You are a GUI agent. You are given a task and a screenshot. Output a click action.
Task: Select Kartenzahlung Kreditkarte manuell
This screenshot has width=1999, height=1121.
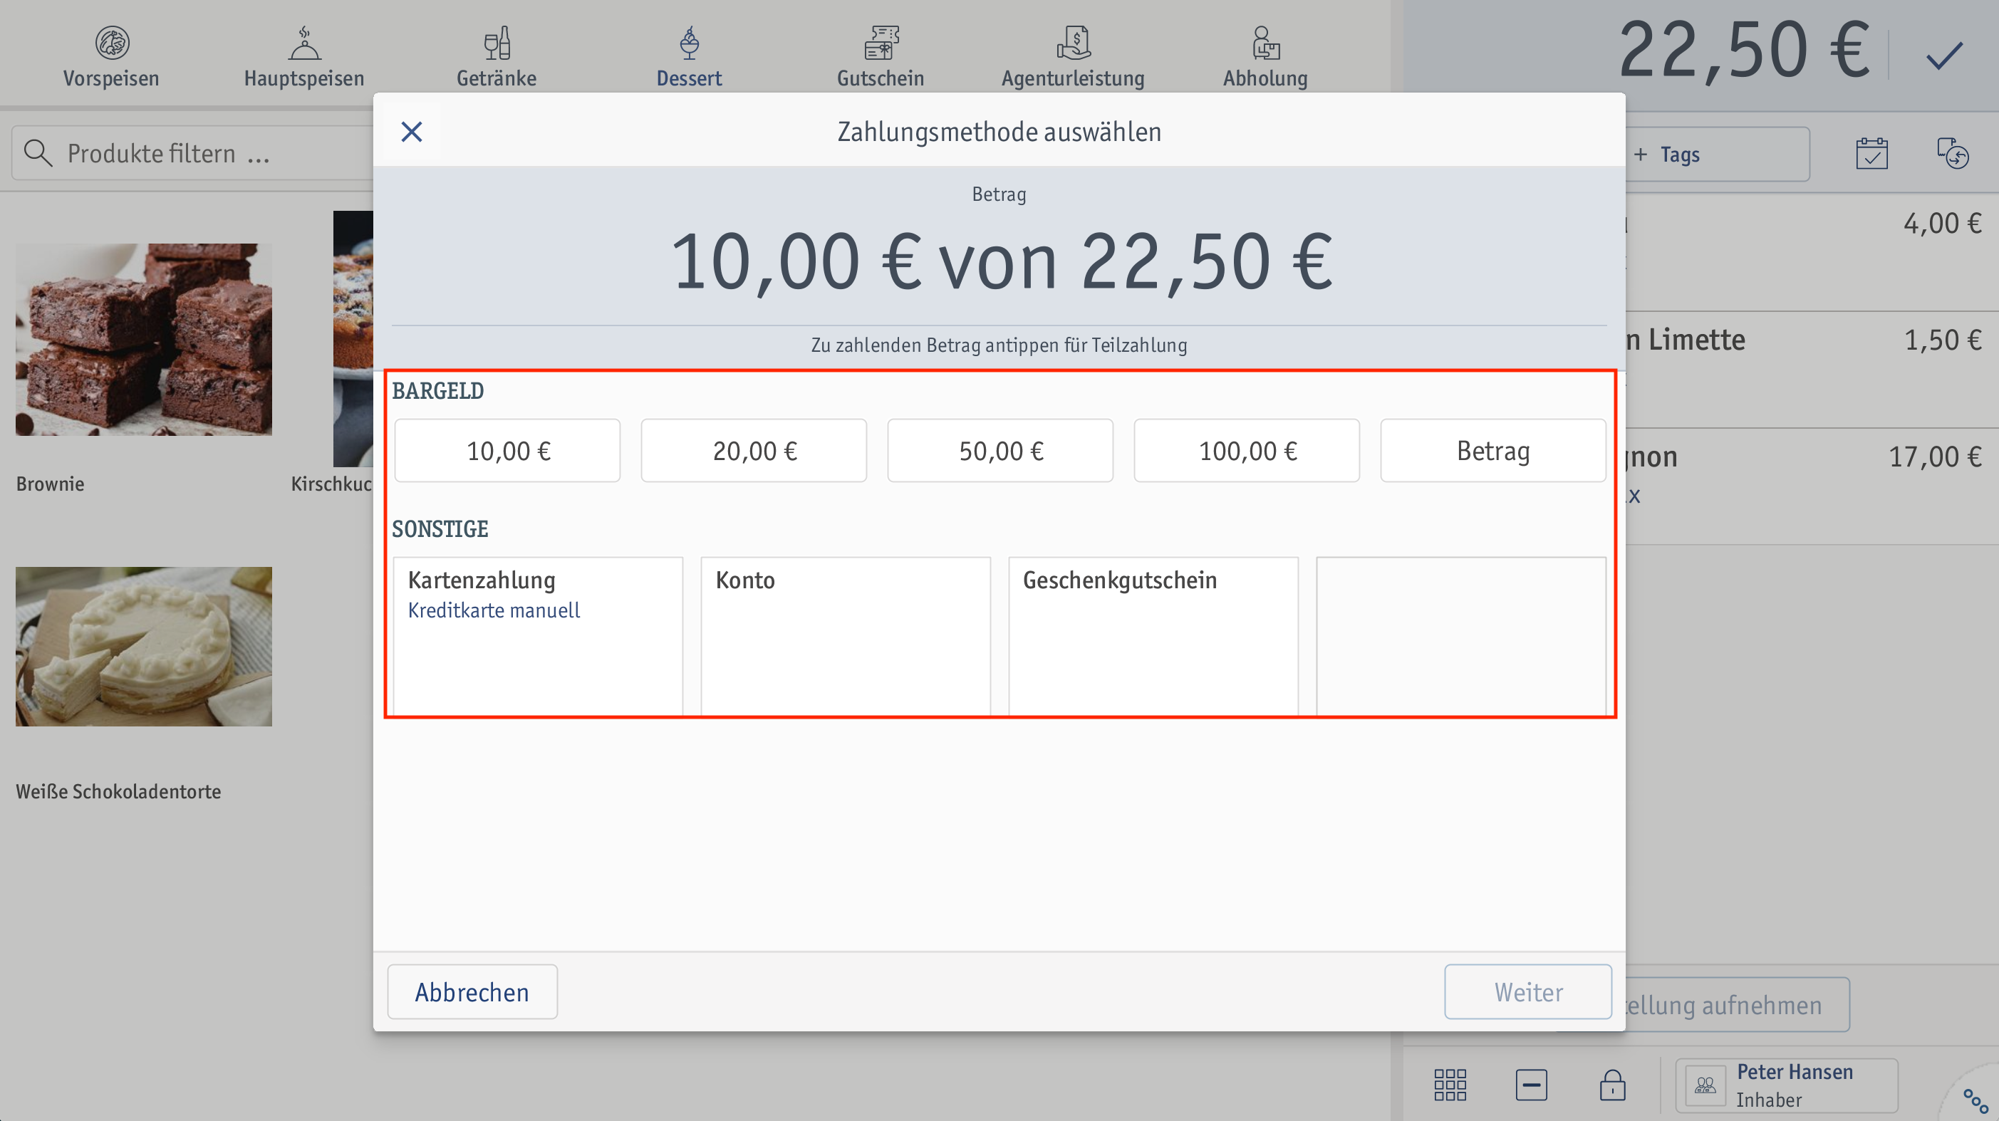(x=538, y=636)
